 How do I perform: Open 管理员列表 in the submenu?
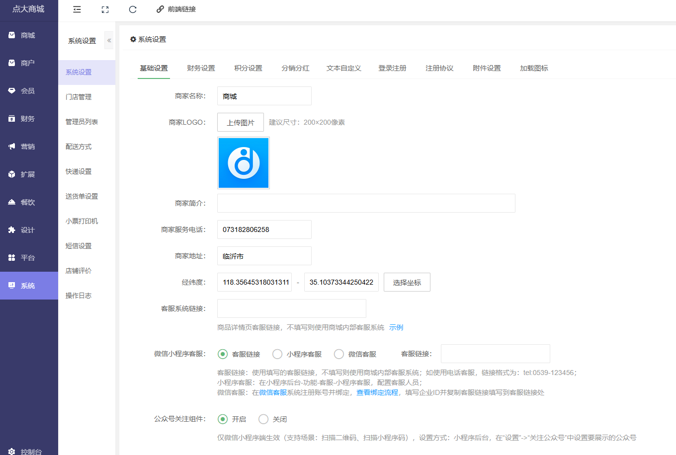pos(86,122)
